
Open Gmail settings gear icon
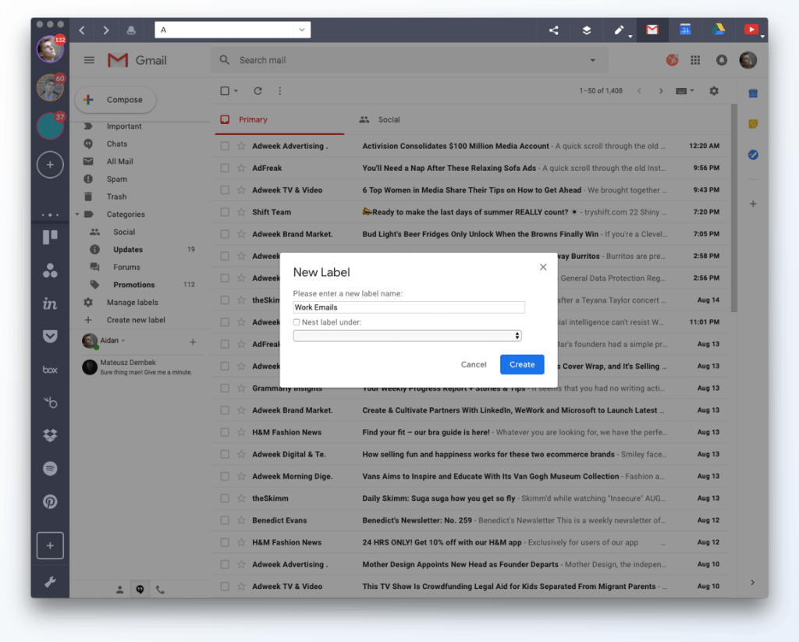coord(714,91)
